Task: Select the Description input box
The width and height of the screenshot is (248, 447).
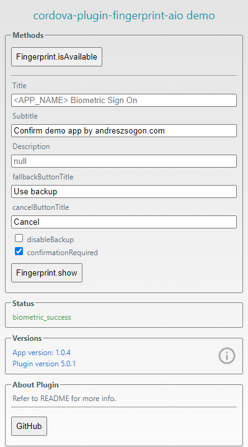Action: click(x=124, y=161)
